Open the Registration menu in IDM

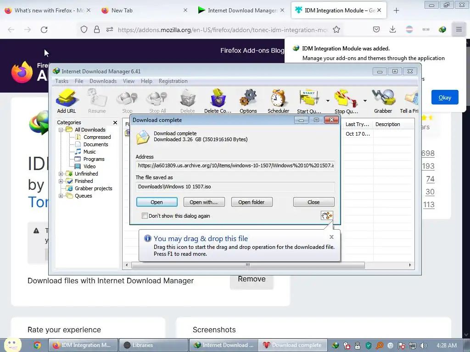173,81
